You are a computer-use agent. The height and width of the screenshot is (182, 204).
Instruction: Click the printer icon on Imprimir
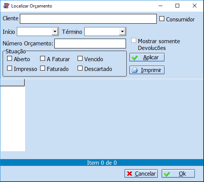[x=135, y=70]
